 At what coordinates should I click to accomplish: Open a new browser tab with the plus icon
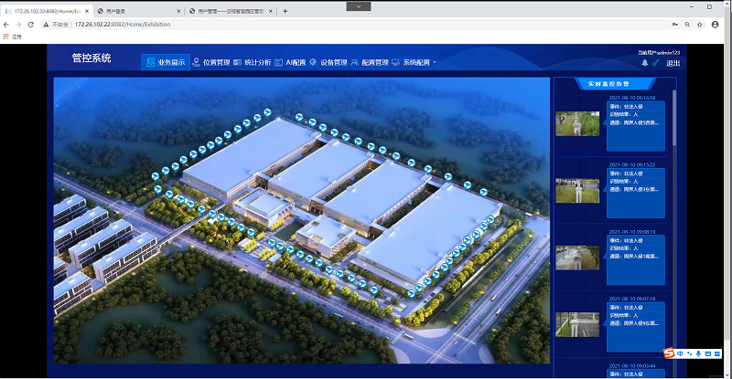click(x=285, y=11)
